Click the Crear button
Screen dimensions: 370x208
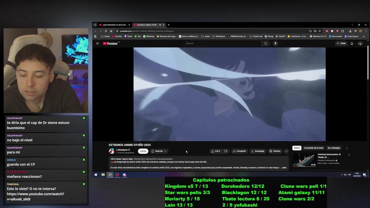(x=341, y=43)
